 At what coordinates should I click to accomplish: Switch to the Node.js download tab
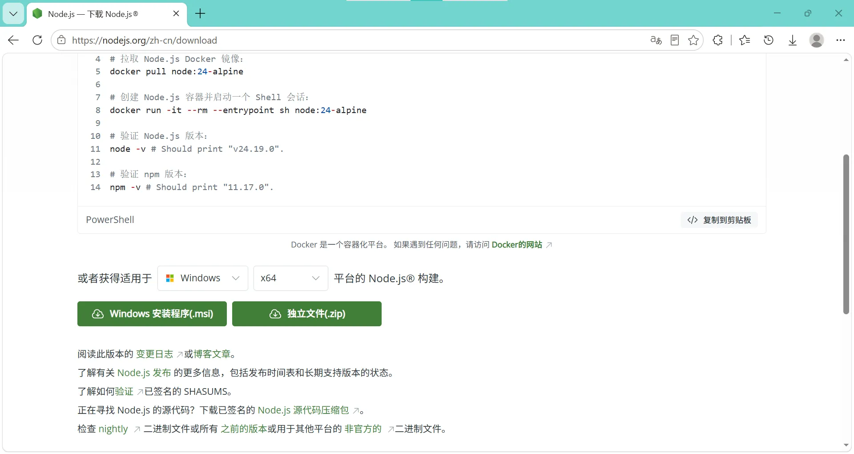coord(107,14)
